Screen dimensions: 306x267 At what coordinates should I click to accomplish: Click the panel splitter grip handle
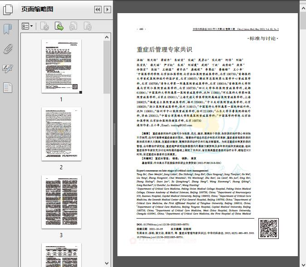pos(115,134)
